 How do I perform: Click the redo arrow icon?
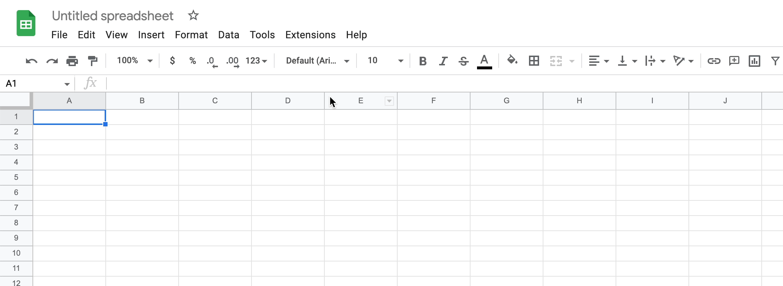point(52,61)
